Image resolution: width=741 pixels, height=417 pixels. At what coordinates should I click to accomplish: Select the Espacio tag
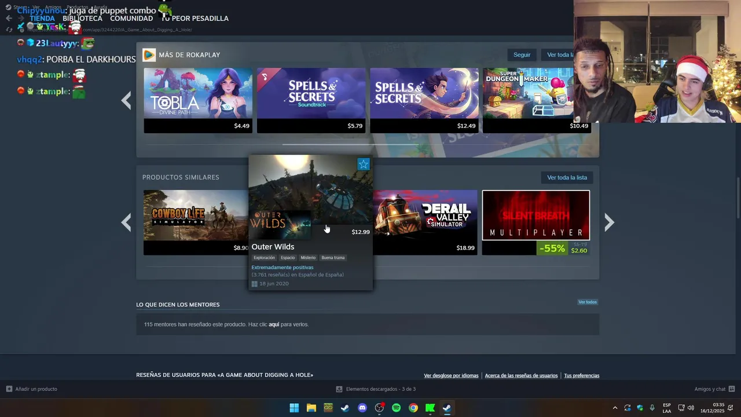288,258
